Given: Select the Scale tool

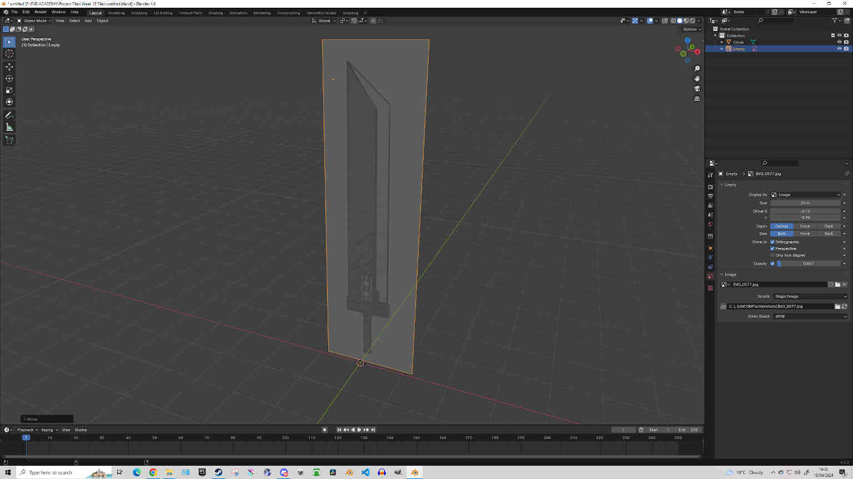Looking at the screenshot, I should pyautogui.click(x=9, y=90).
